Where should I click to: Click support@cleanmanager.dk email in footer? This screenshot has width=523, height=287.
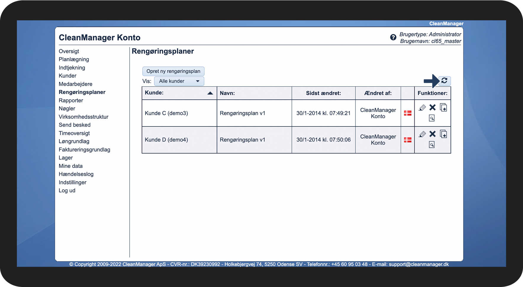[419, 264]
